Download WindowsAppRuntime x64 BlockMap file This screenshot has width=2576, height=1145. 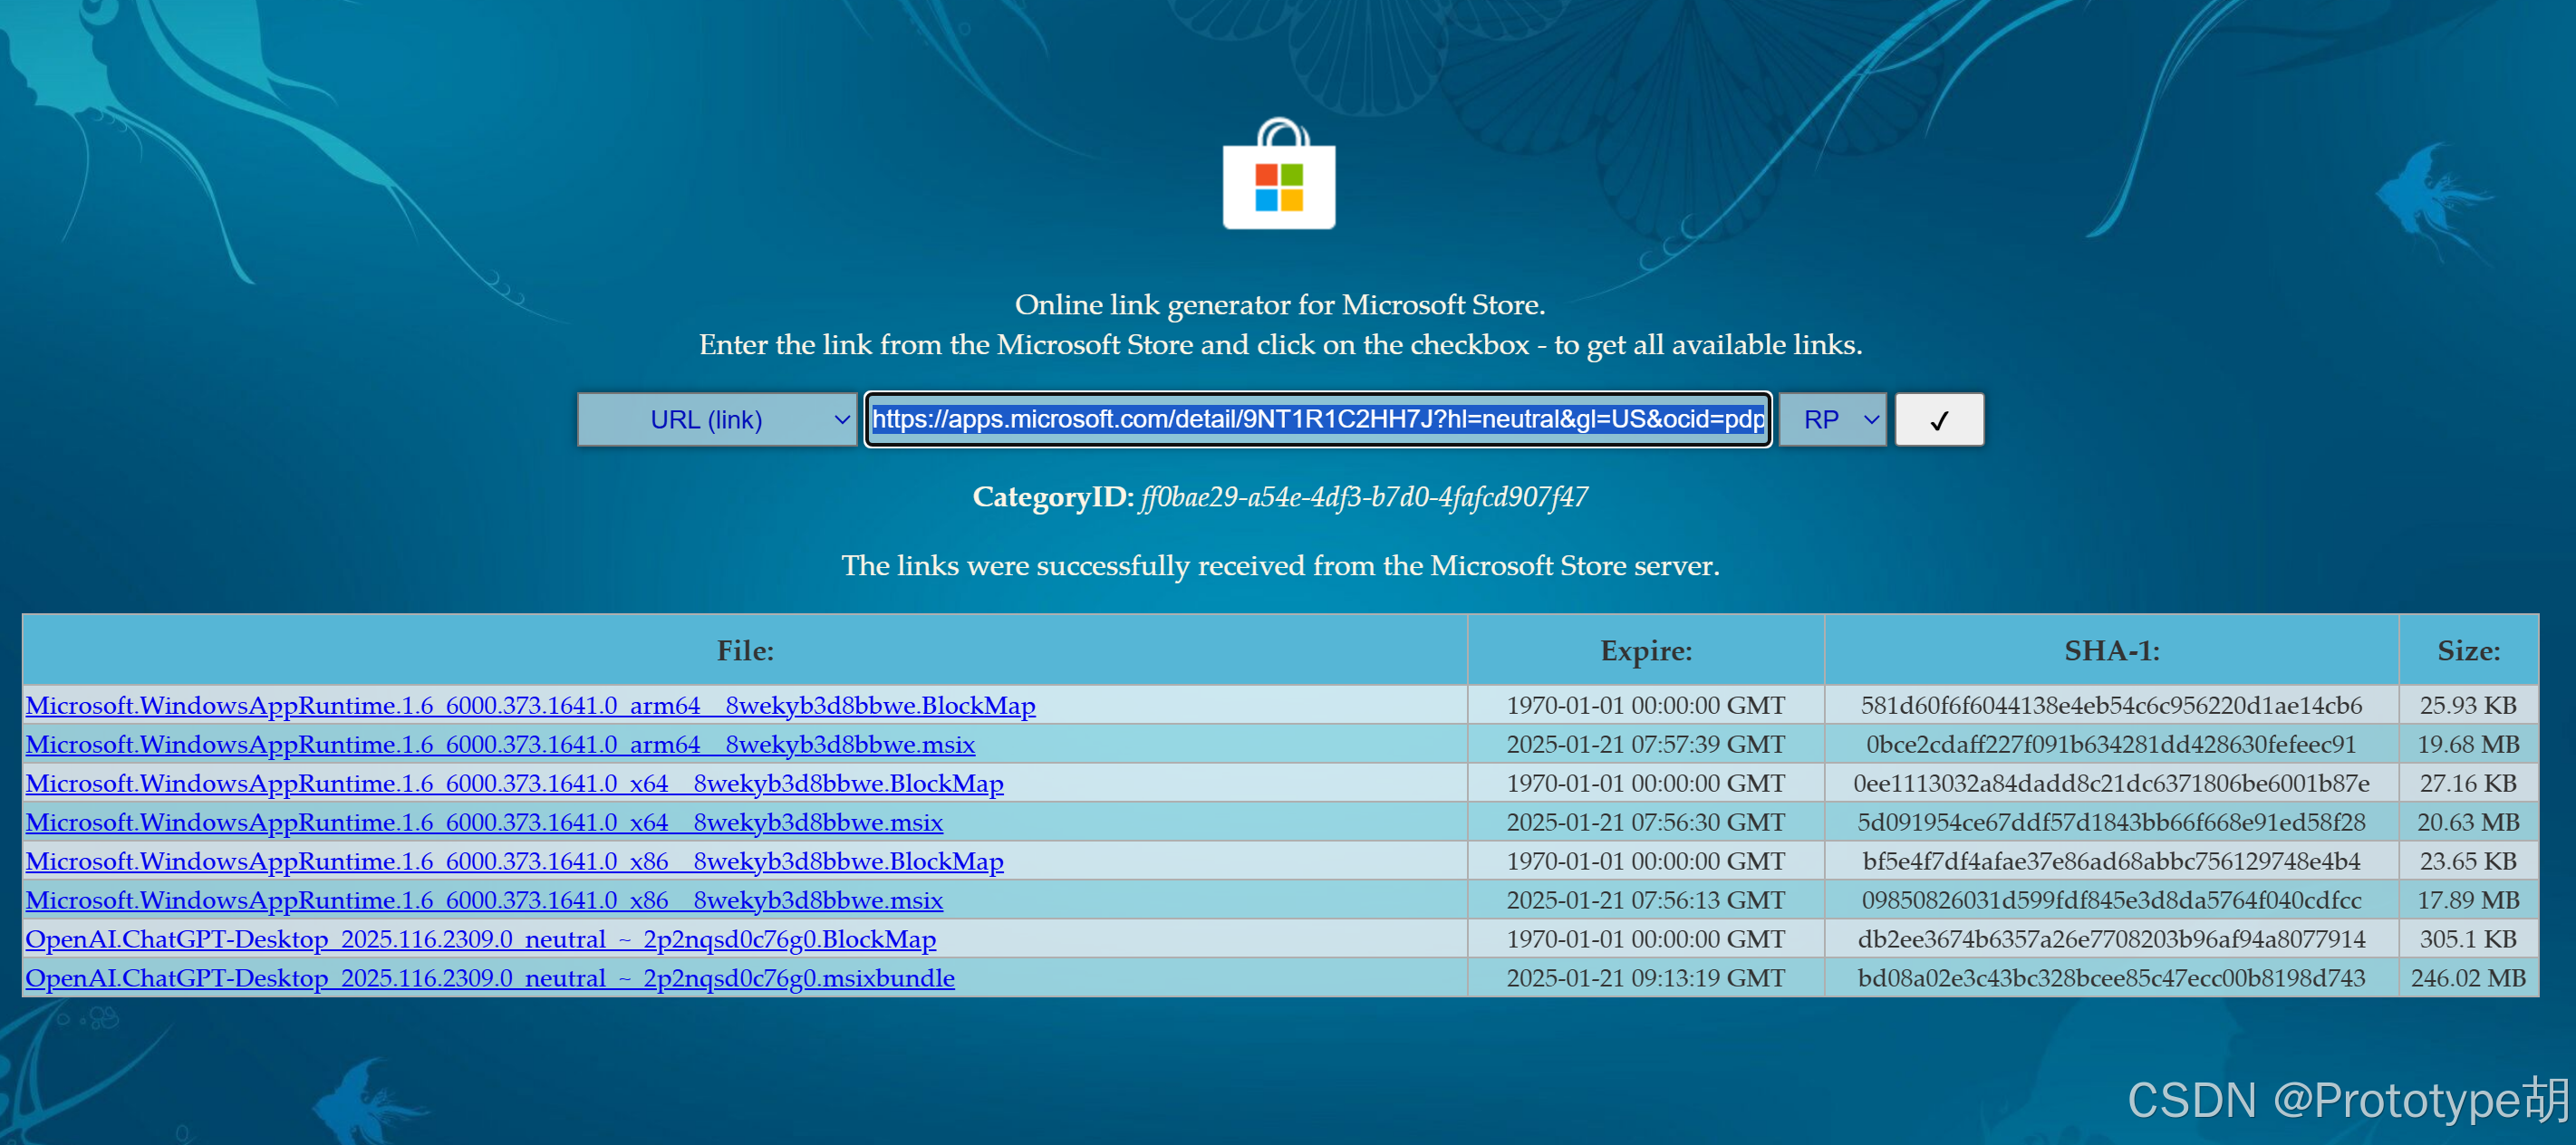coord(514,783)
